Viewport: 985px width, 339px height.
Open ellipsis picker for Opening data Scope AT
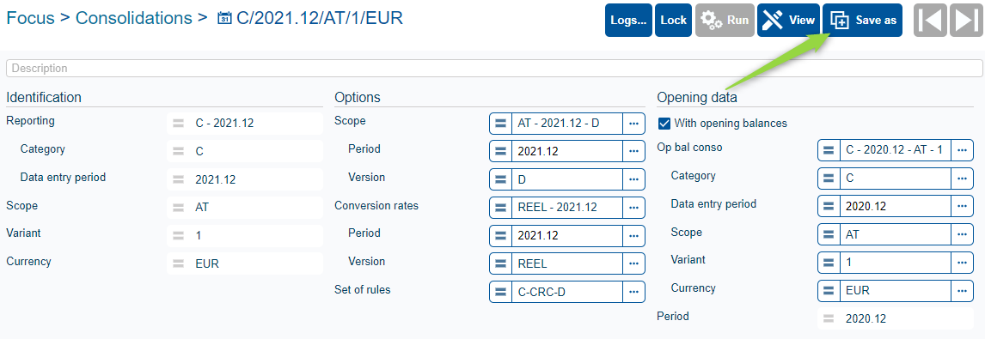(962, 234)
